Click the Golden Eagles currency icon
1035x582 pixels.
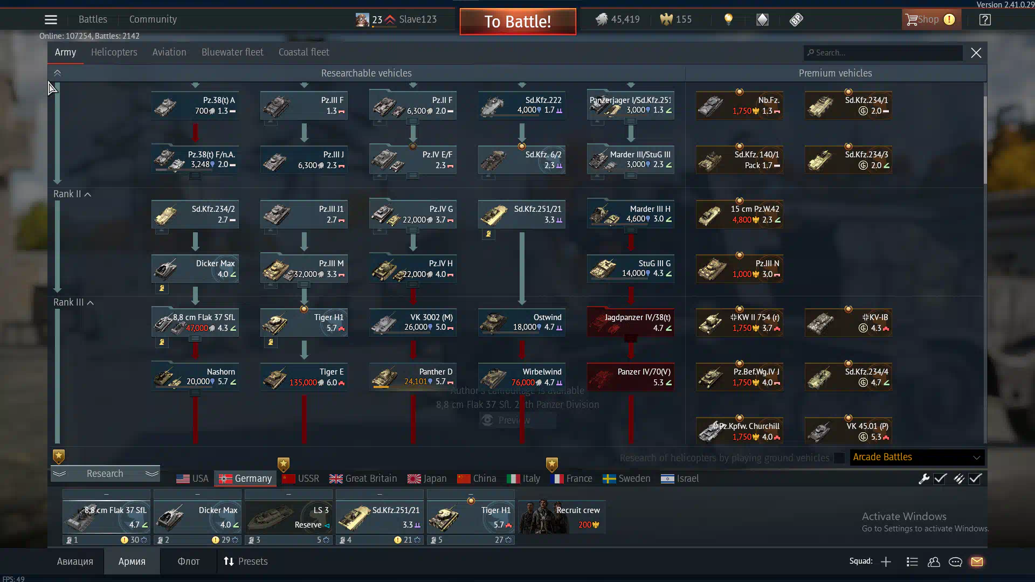[x=666, y=19]
